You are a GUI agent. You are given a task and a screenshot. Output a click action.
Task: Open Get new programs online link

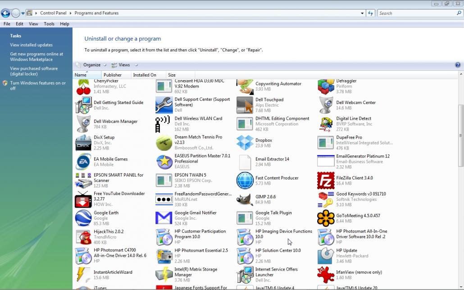click(x=36, y=57)
